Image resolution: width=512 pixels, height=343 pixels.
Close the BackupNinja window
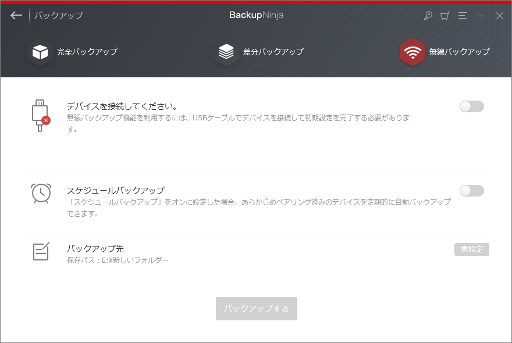(500, 16)
